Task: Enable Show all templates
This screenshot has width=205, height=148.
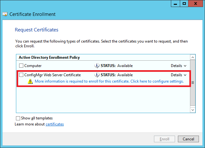Action: point(18,118)
